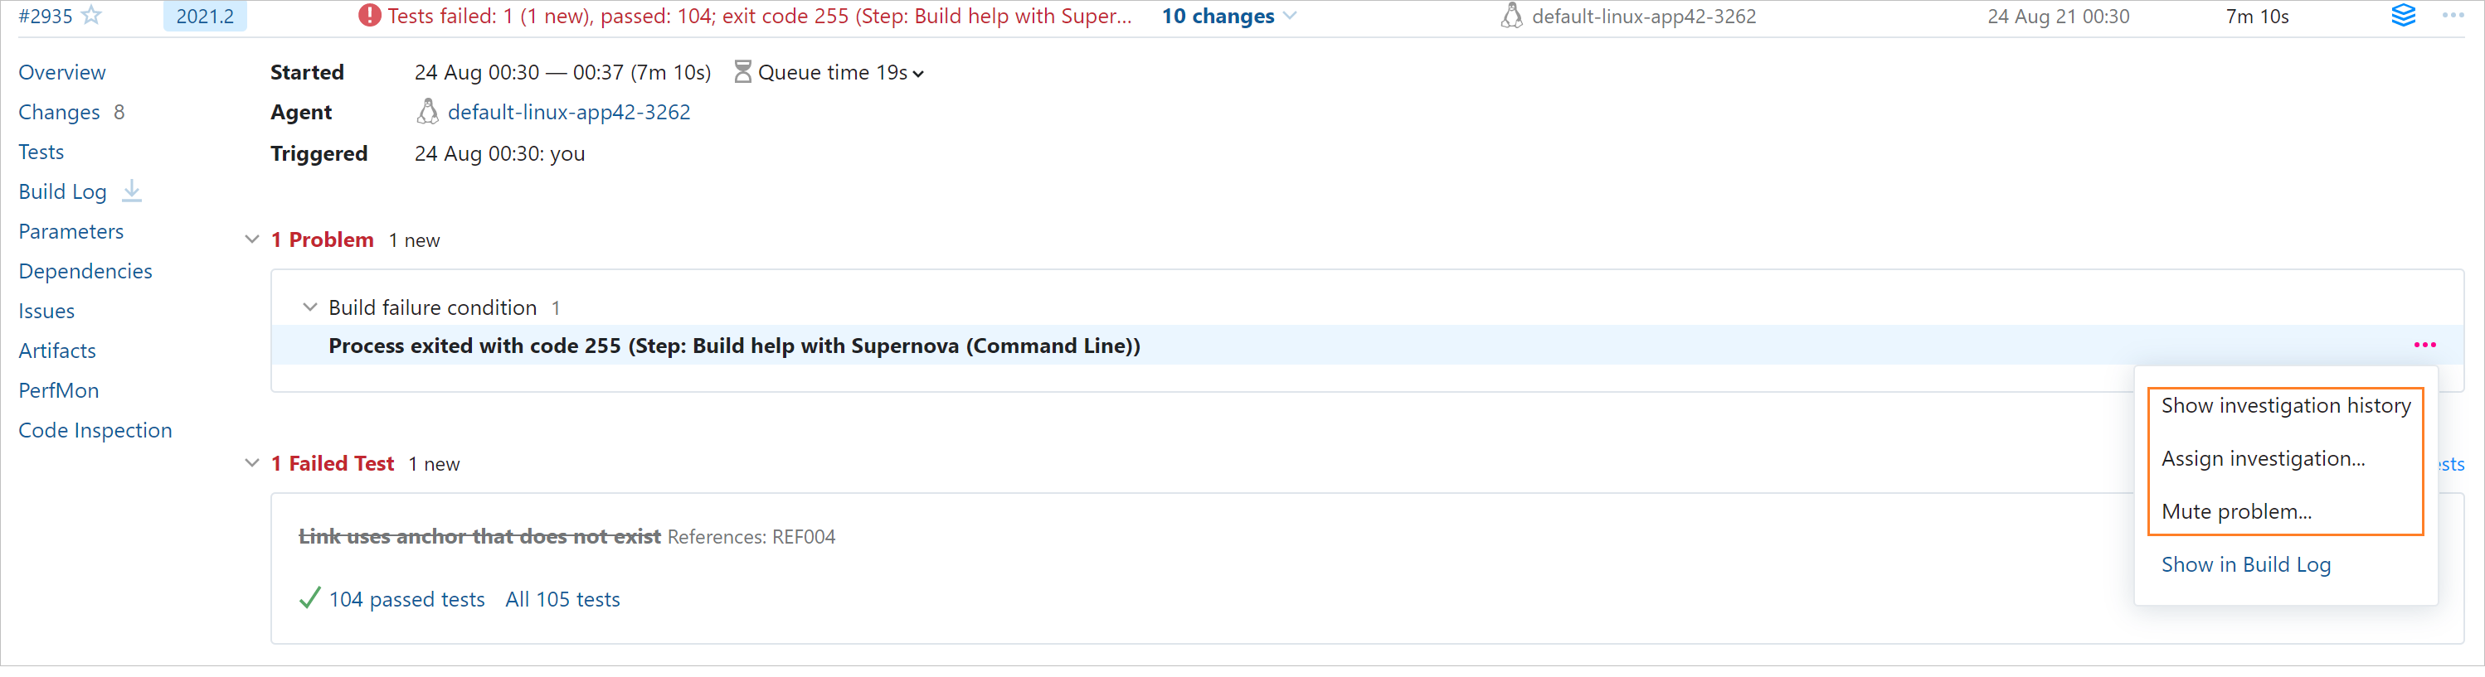
Task: Click the red failed status icon
Action: [x=368, y=16]
